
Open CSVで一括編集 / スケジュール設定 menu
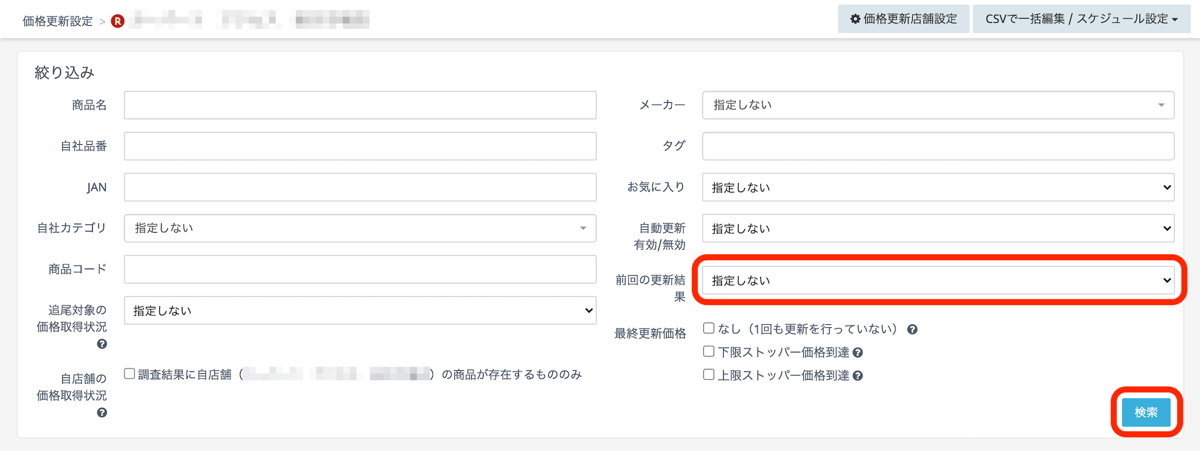point(1081,19)
